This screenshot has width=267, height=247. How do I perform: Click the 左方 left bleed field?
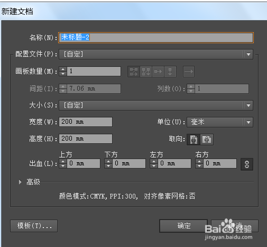click(174, 164)
